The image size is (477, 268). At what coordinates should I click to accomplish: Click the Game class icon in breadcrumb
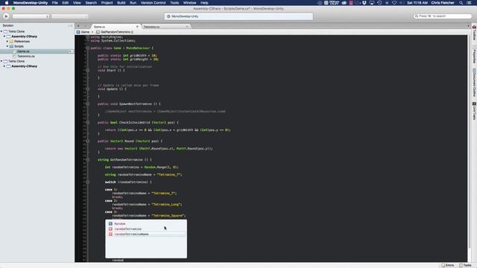tap(78, 32)
